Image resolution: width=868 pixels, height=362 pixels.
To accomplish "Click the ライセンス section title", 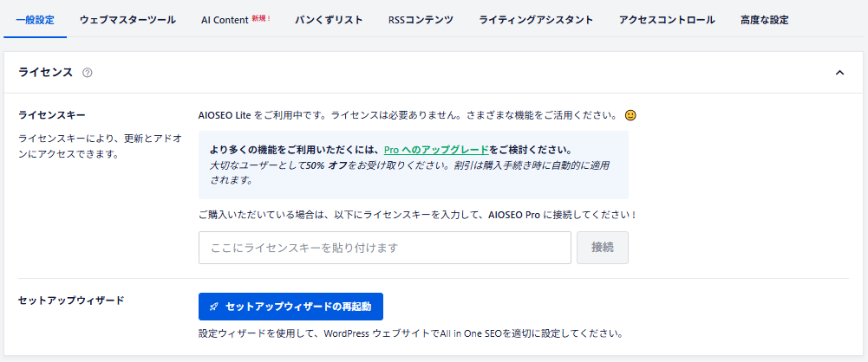I will pyautogui.click(x=45, y=73).
